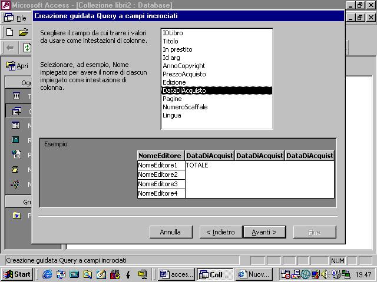The width and height of the screenshot is (377, 282).
Task: Click the Access key icon in title bar
Action: 5,5
